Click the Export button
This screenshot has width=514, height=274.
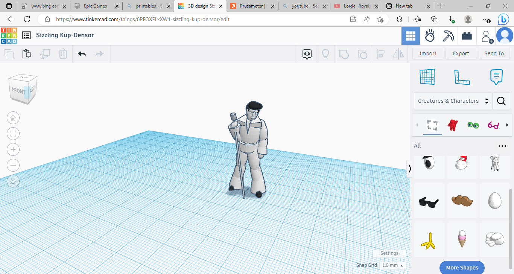click(x=461, y=53)
